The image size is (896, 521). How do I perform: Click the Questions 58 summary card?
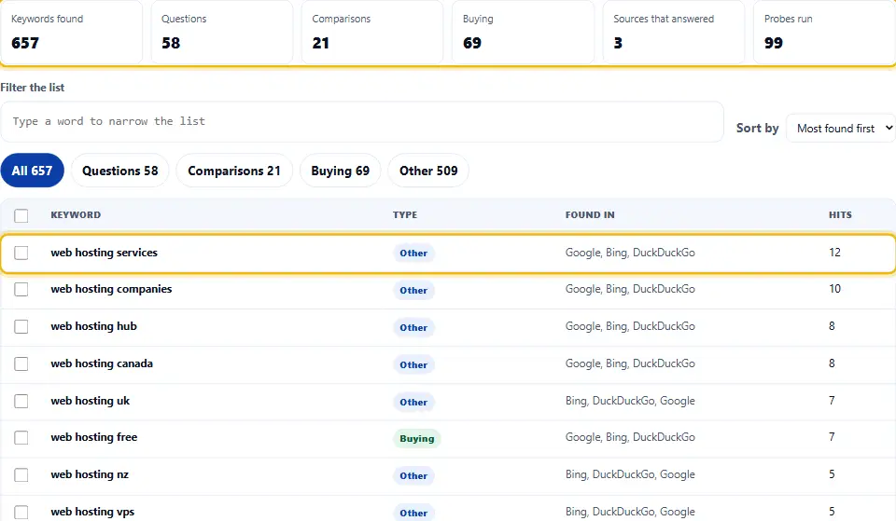point(222,32)
